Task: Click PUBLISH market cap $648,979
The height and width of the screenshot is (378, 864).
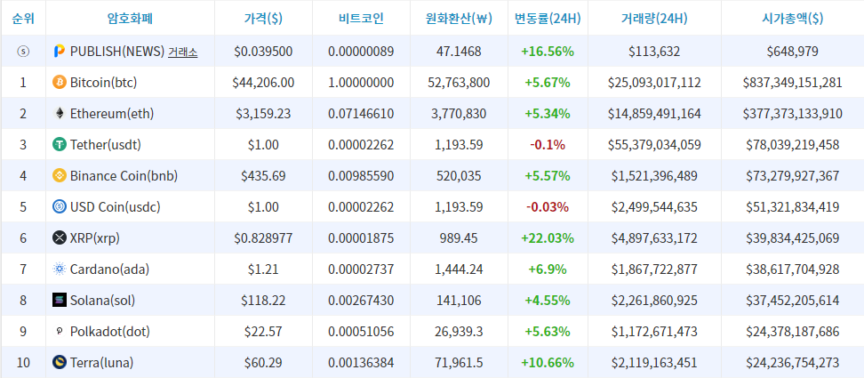Action: tap(792, 52)
